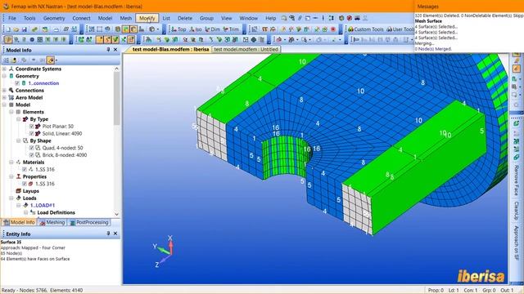Click the magnifier zoom icon on third toolbar row
This screenshot has height=294, width=524.
tap(304, 40)
